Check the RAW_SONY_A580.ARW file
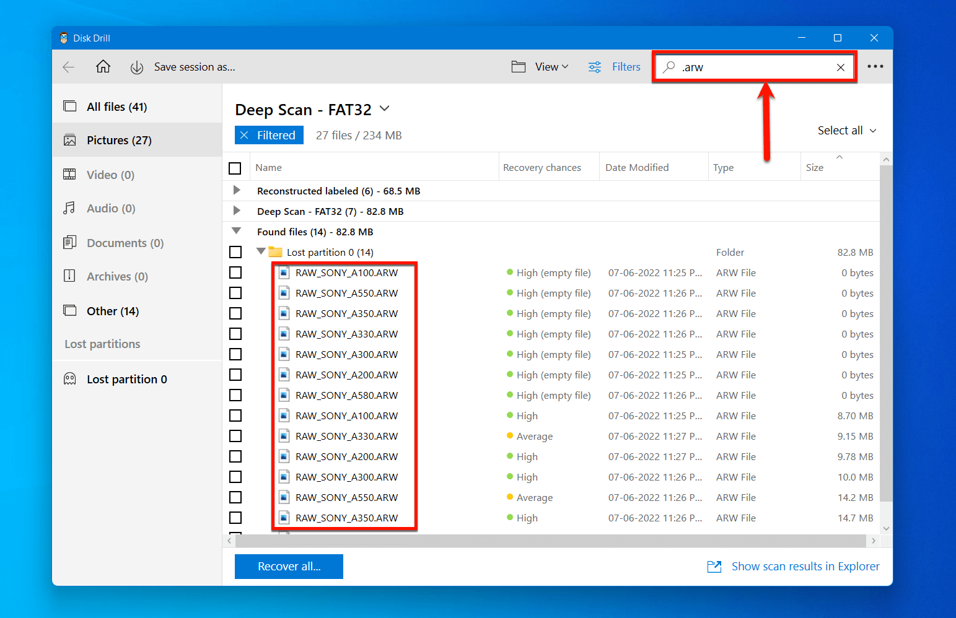The height and width of the screenshot is (618, 956). 235,395
